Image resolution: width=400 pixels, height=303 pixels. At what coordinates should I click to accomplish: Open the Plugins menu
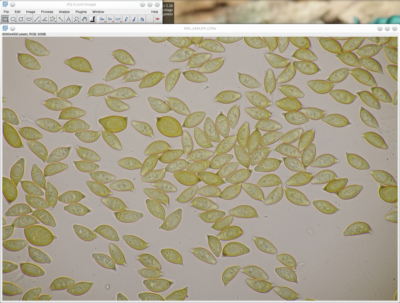[x=81, y=12]
